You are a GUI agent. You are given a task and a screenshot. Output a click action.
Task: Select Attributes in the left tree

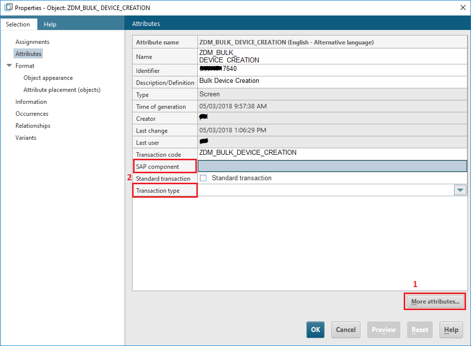[x=28, y=54]
